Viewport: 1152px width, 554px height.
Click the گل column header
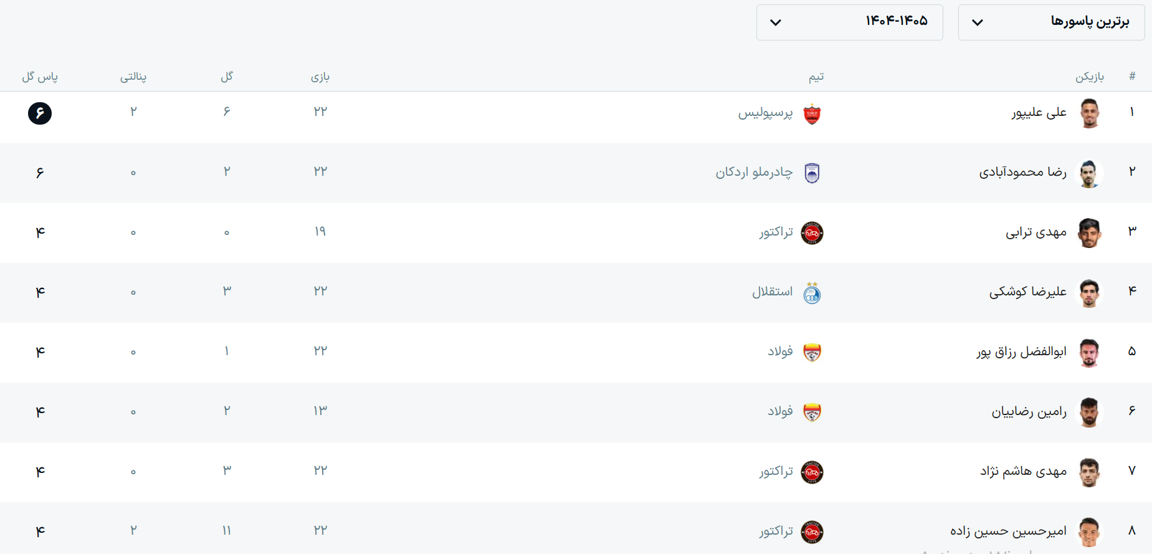(x=227, y=77)
